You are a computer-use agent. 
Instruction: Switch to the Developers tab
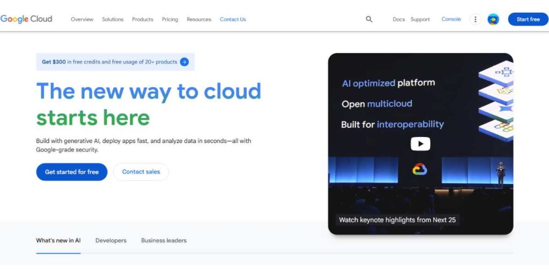(111, 241)
